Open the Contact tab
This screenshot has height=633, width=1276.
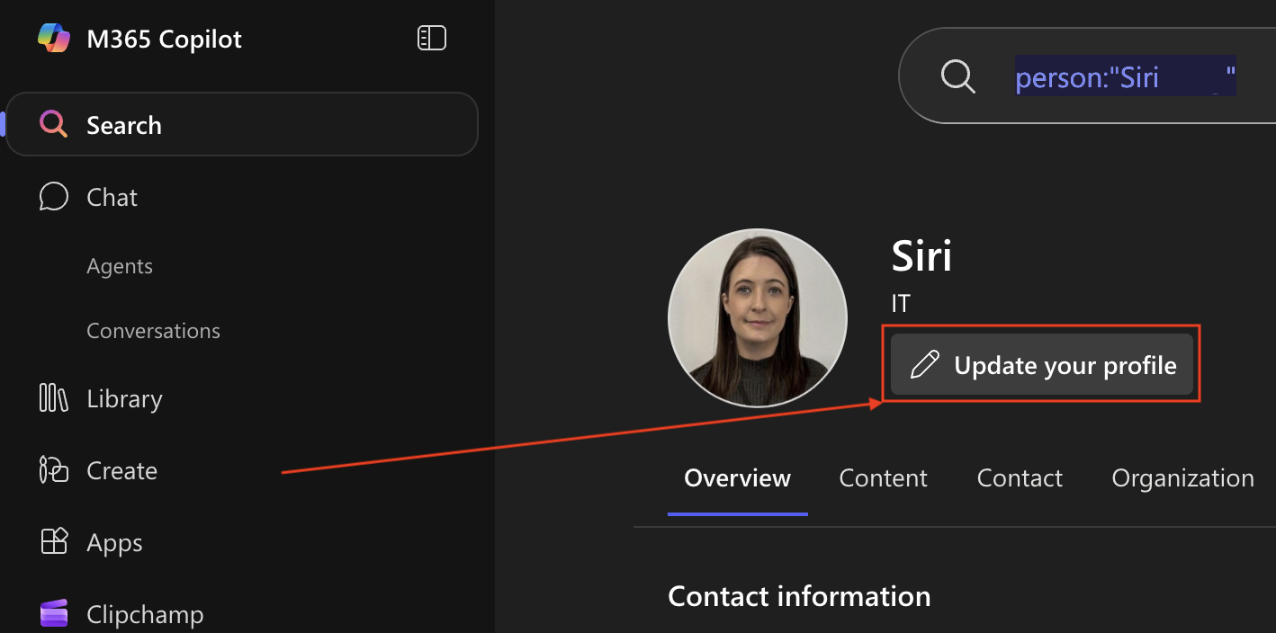1020,478
